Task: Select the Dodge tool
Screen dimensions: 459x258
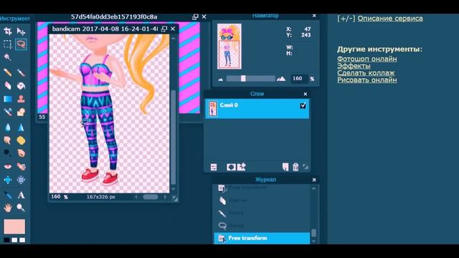Action: 8,153
